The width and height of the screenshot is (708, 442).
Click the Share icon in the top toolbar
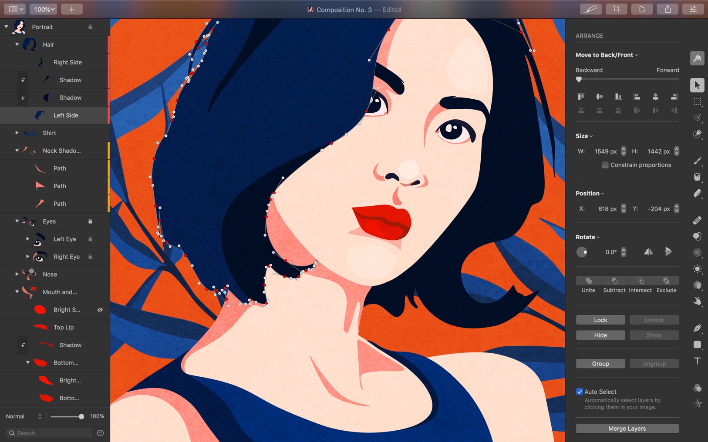(668, 9)
